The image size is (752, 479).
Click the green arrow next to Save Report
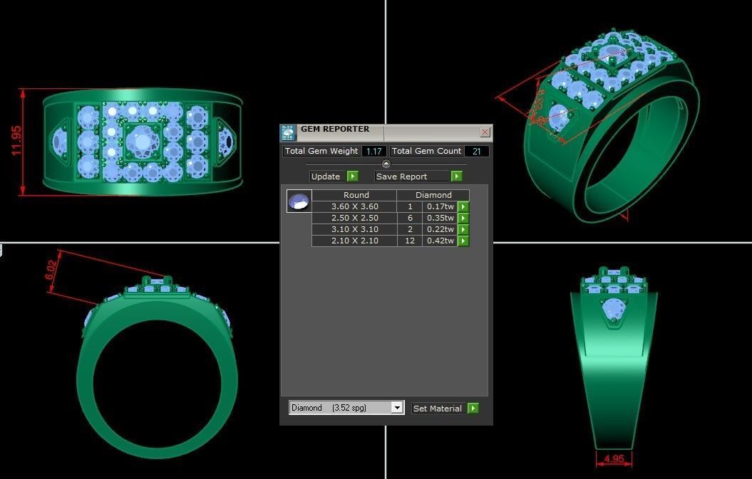coord(457,177)
